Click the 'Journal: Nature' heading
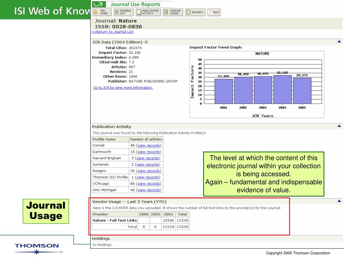344x258 pixels. (x=116, y=21)
